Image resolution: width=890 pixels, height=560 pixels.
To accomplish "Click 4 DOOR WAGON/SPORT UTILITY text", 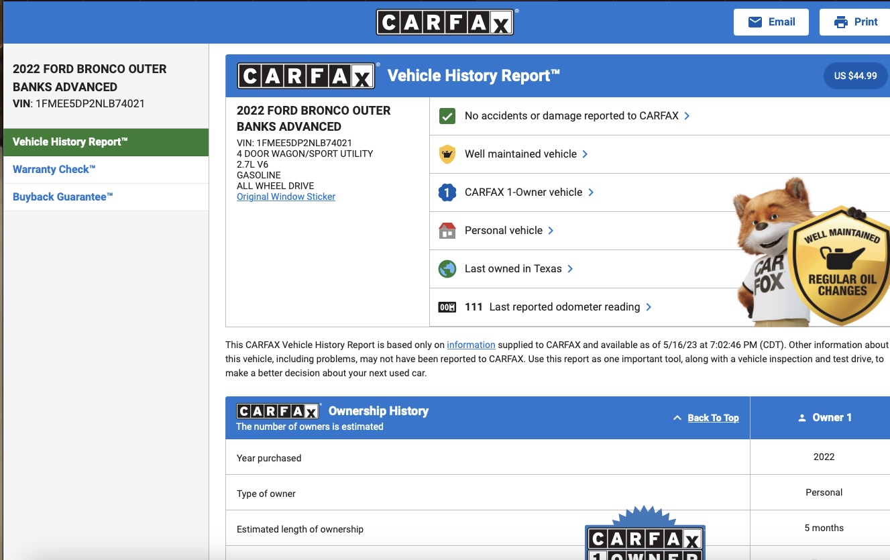I will point(304,154).
